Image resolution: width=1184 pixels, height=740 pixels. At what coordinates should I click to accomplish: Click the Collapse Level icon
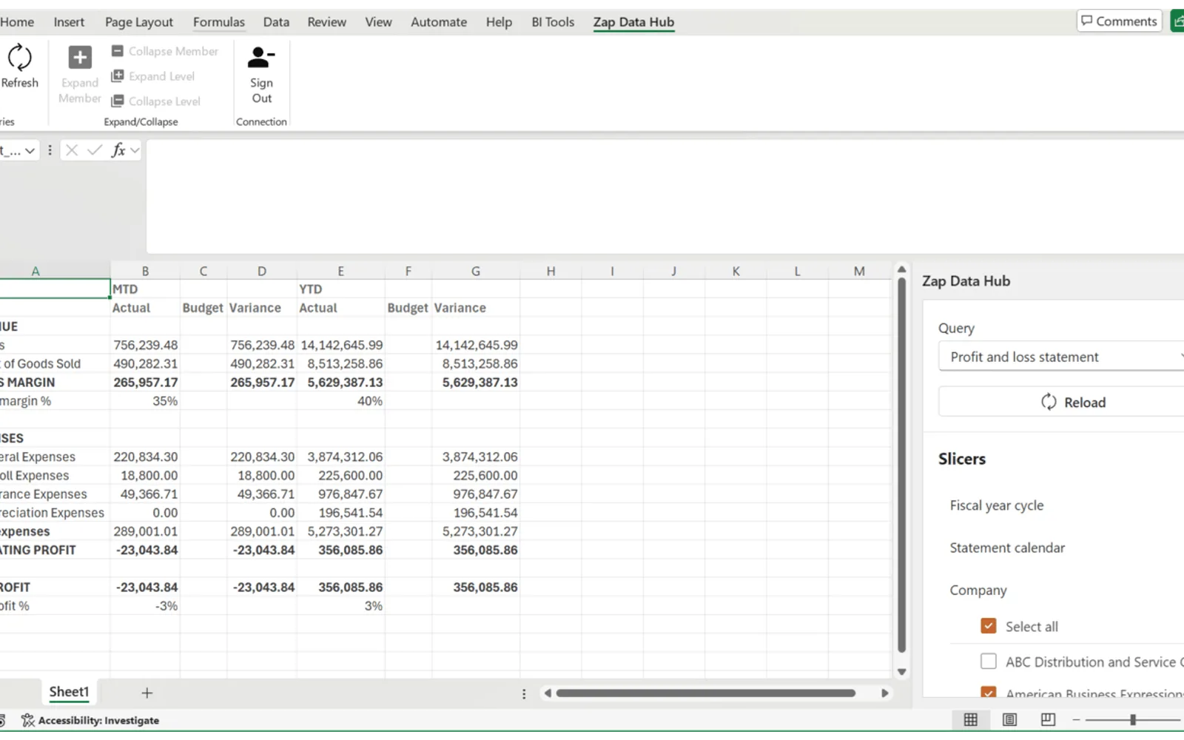(x=118, y=101)
